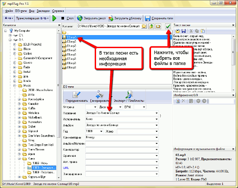238x188 pixels.
Task: Click the cut scissors icon in lyrics panel
Action: click(191, 31)
